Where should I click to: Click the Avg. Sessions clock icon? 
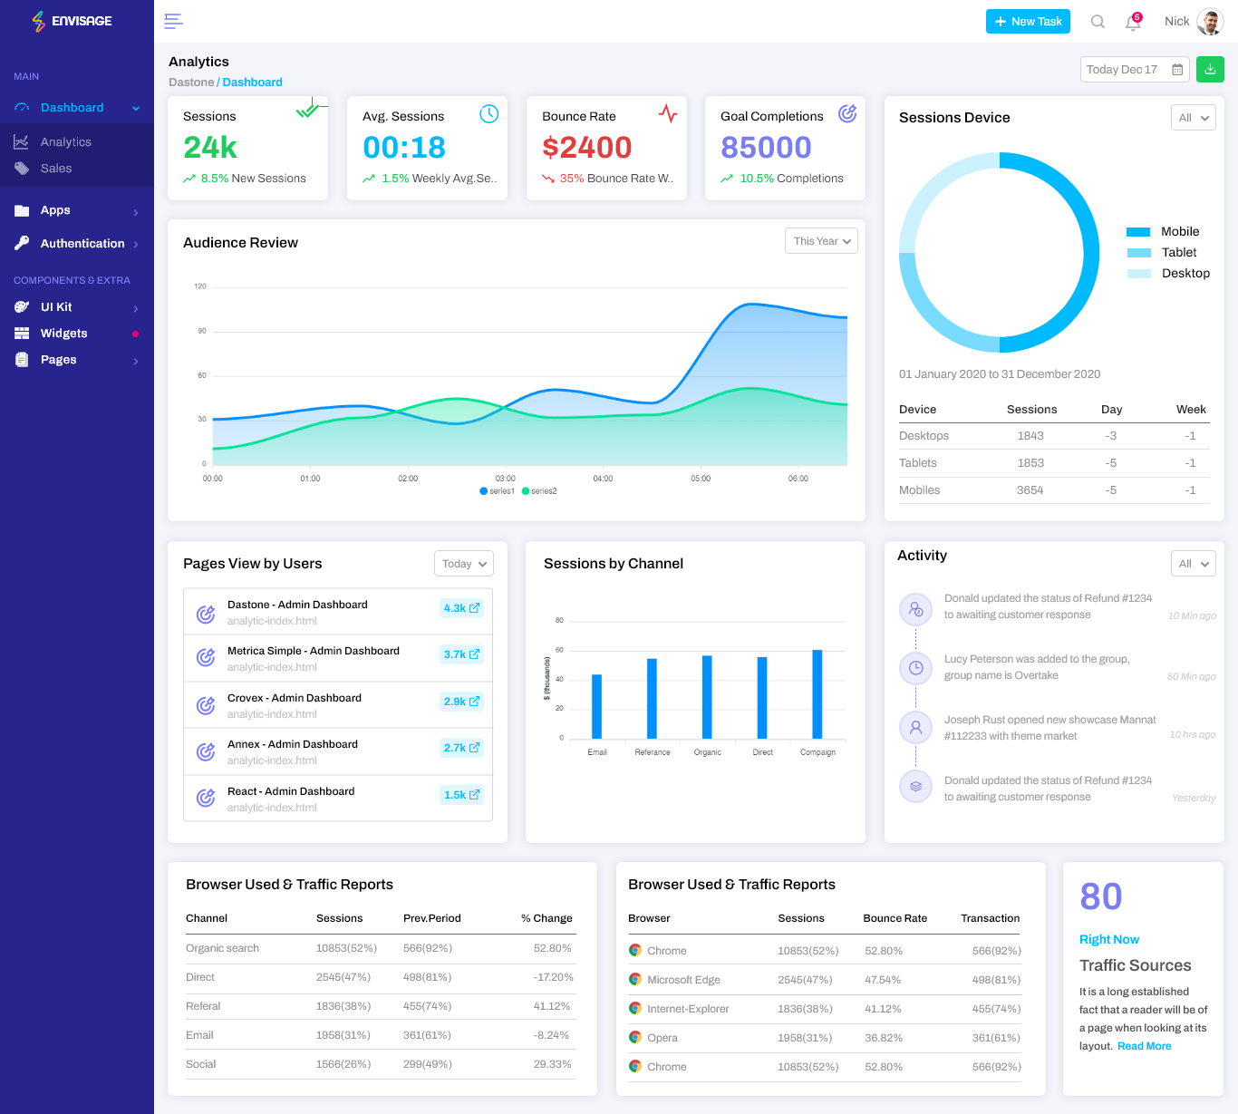[x=488, y=114]
